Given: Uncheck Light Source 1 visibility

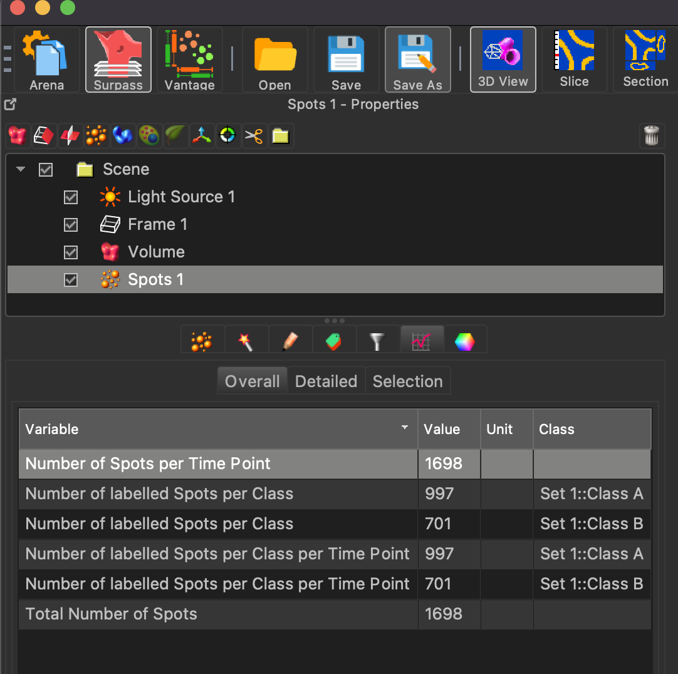Looking at the screenshot, I should [x=70, y=197].
